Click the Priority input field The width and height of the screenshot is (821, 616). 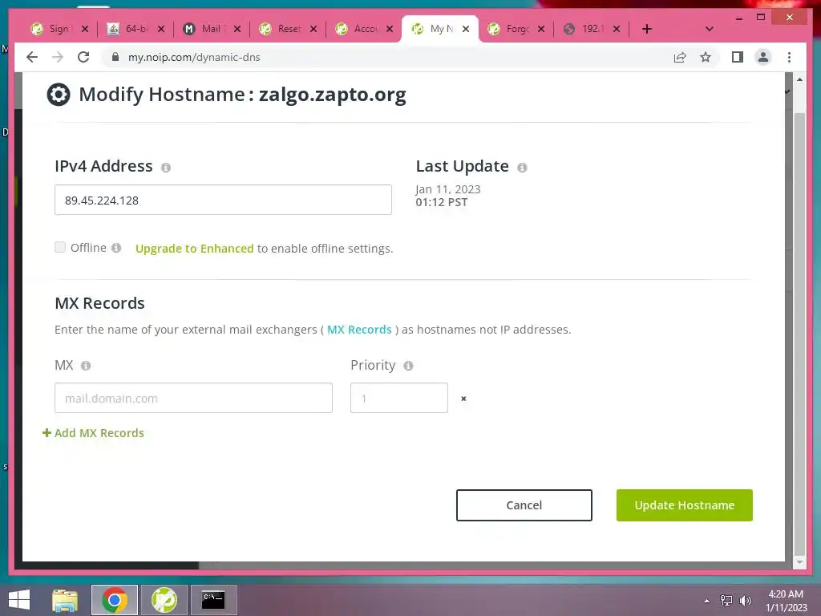pyautogui.click(x=399, y=398)
